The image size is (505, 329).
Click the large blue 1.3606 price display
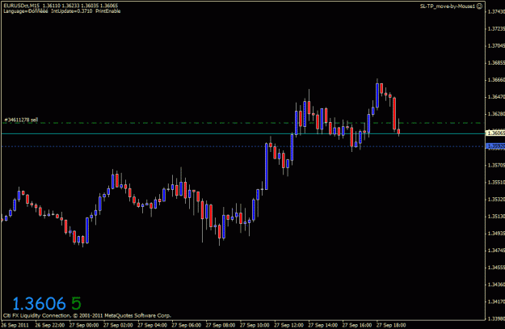click(x=39, y=304)
